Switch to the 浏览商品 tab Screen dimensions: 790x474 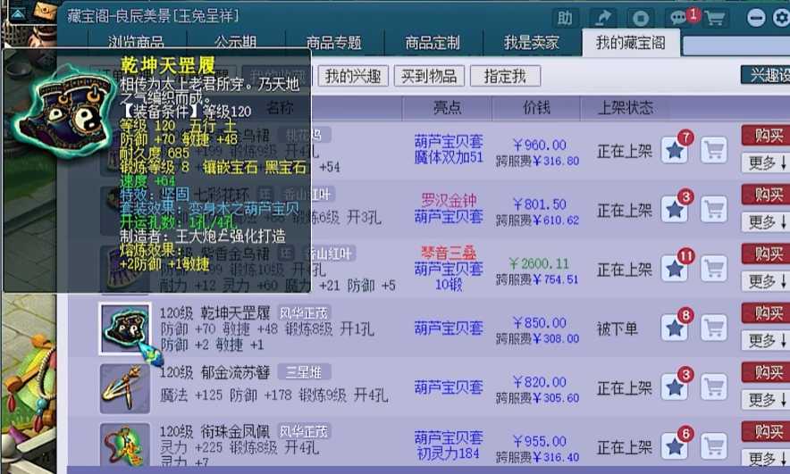coord(136,42)
